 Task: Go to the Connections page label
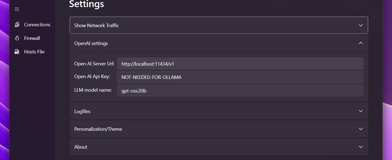37,25
